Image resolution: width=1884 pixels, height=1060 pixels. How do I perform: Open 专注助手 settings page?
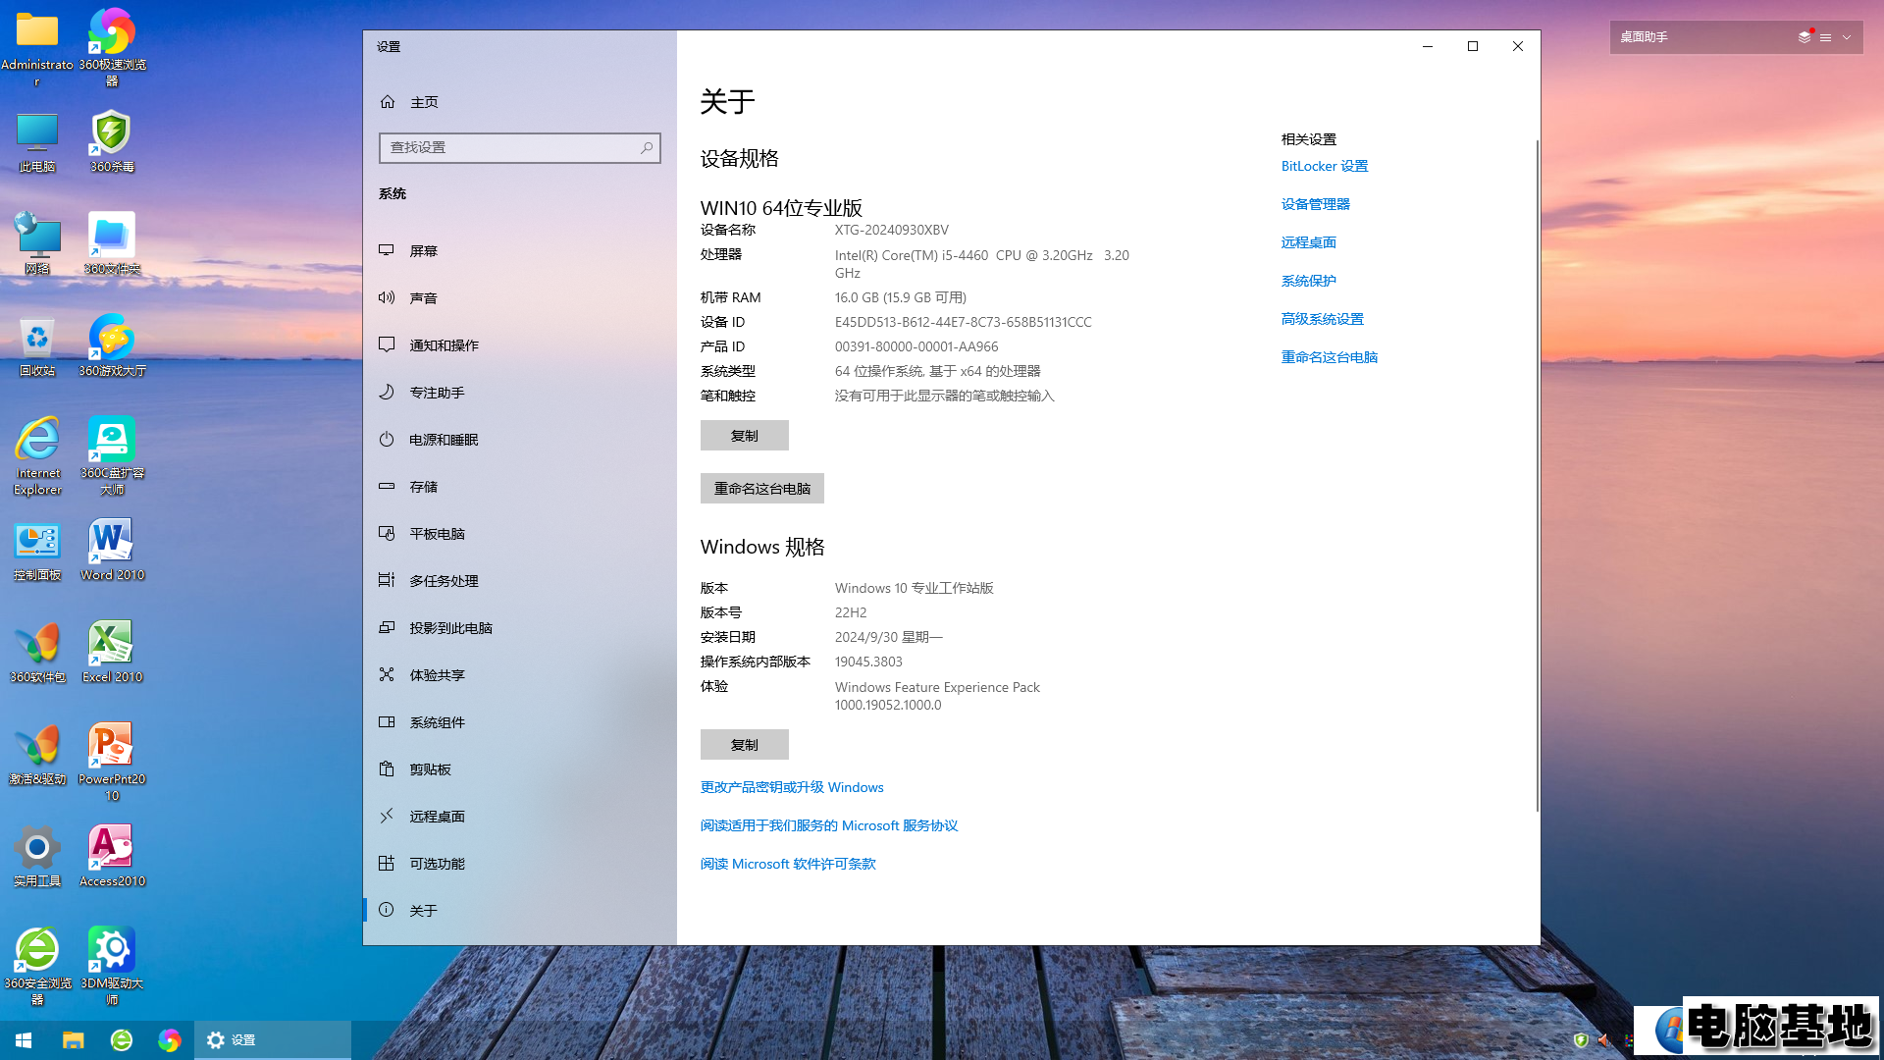coord(520,393)
